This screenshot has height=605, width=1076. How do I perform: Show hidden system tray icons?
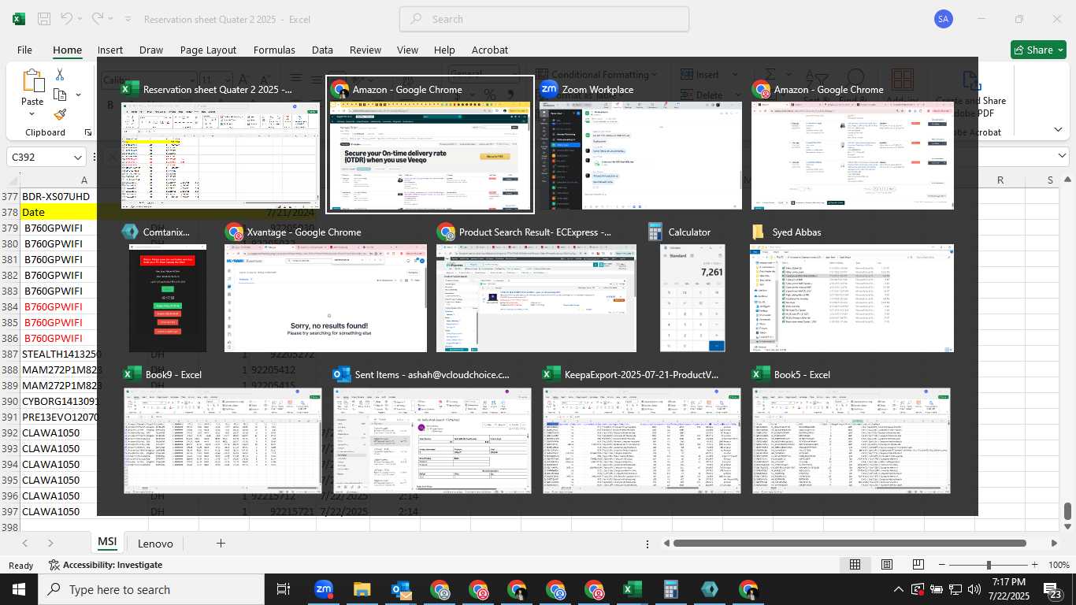coord(898,589)
